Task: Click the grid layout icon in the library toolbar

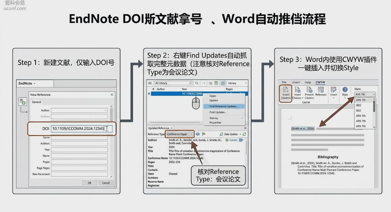Action: click(223, 83)
